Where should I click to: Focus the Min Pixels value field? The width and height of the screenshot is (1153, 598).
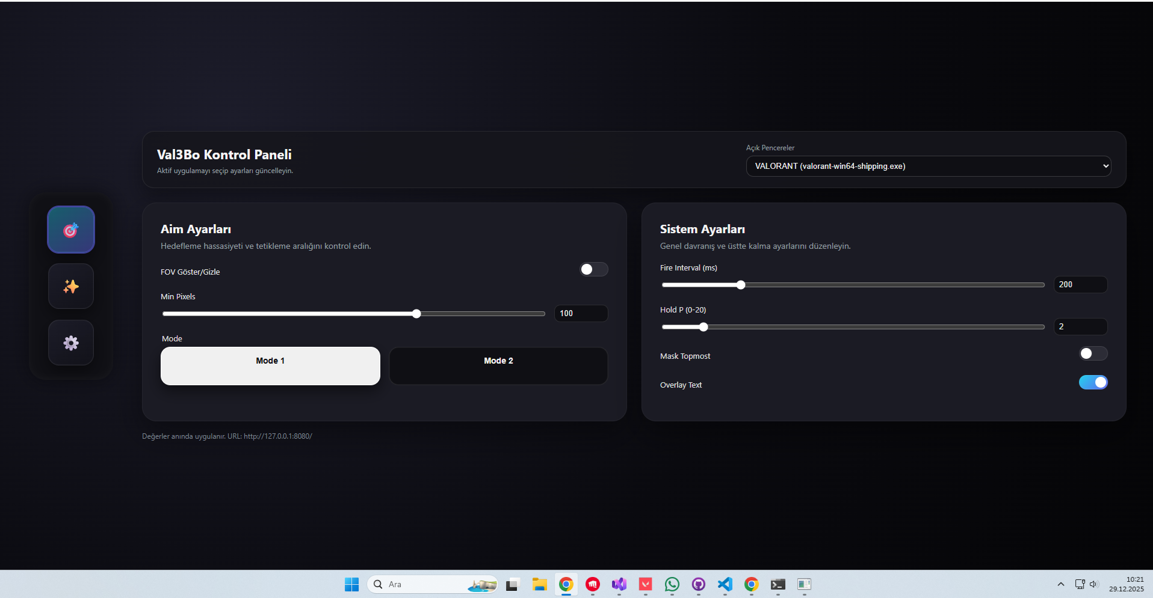click(581, 313)
